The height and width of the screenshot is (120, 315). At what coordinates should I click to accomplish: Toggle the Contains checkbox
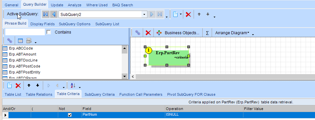click(x=48, y=32)
